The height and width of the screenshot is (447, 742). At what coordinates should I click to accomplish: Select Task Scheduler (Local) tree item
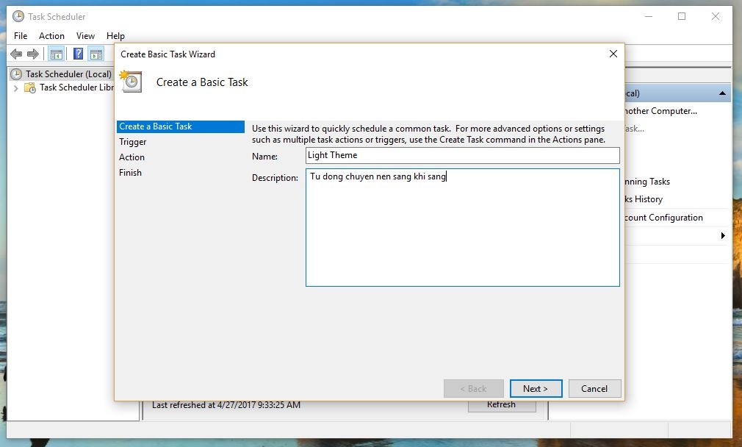(68, 74)
